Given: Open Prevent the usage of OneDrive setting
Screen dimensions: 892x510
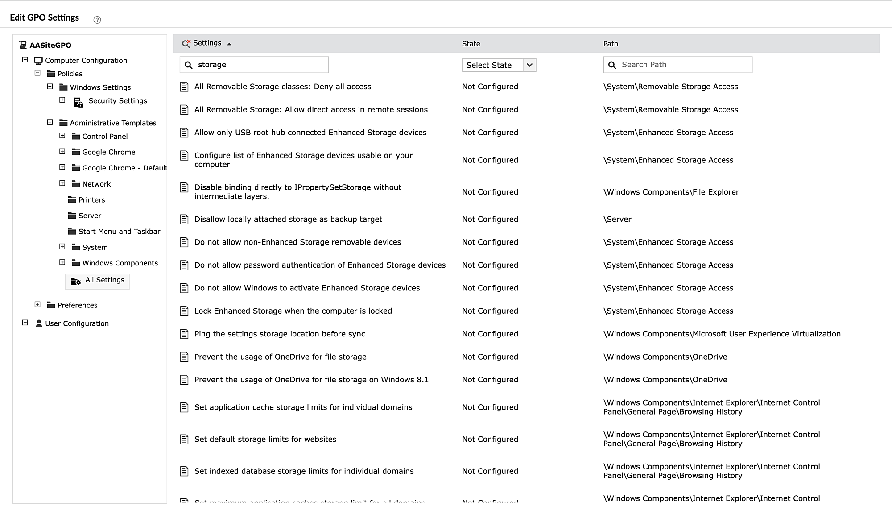Looking at the screenshot, I should point(280,357).
